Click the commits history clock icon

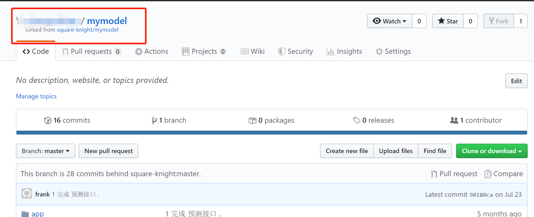pyautogui.click(x=48, y=121)
